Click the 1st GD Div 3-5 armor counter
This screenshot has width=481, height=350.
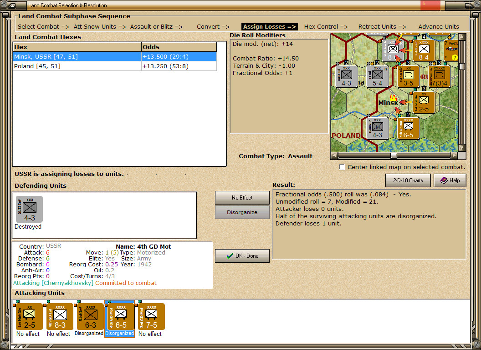(x=408, y=76)
